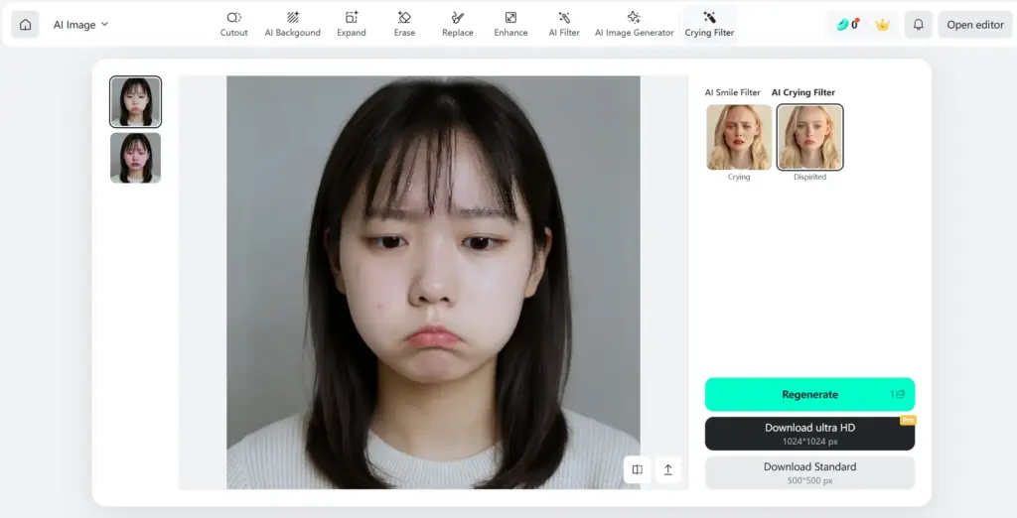Viewport: 1017px width, 518px height.
Task: Select the Enhance tool
Action: point(510,25)
